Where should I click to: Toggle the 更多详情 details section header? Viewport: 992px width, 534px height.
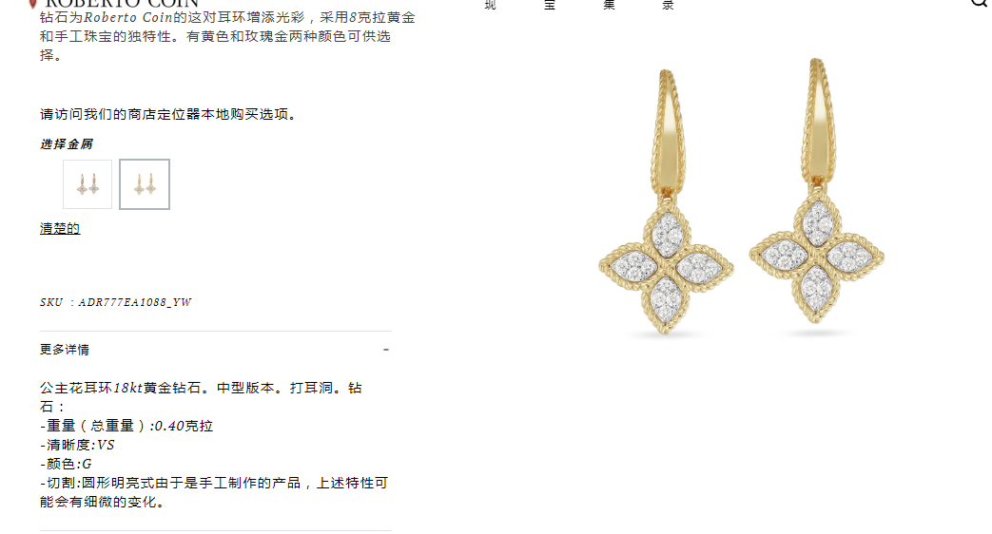click(216, 350)
